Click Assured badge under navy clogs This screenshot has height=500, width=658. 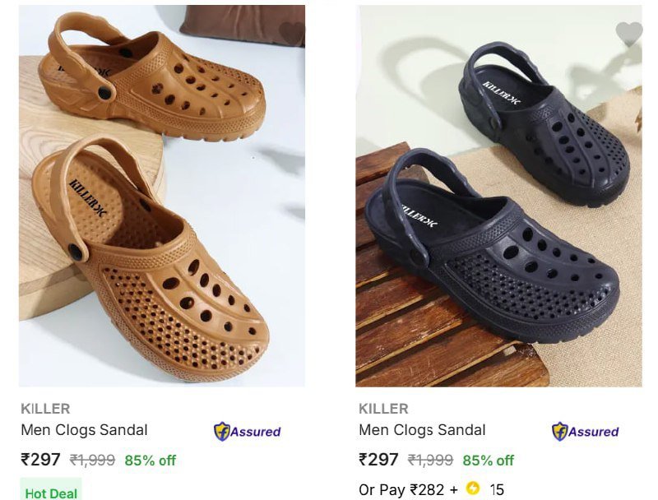(x=585, y=432)
